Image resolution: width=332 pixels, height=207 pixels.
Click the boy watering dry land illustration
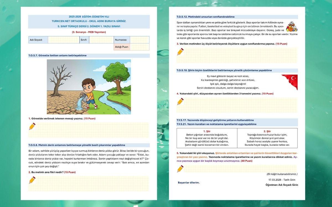89,87
